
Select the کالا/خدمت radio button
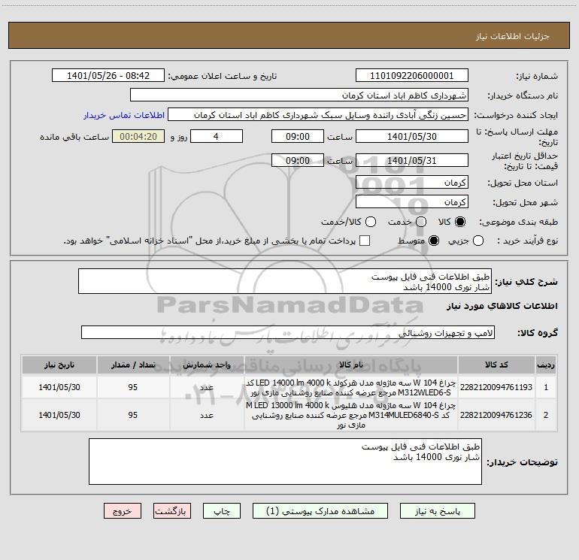371,222
